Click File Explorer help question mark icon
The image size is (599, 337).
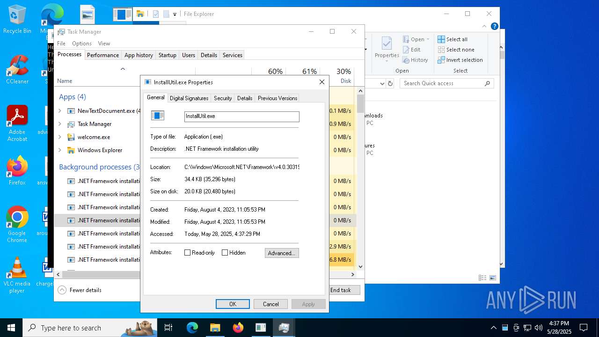(495, 27)
